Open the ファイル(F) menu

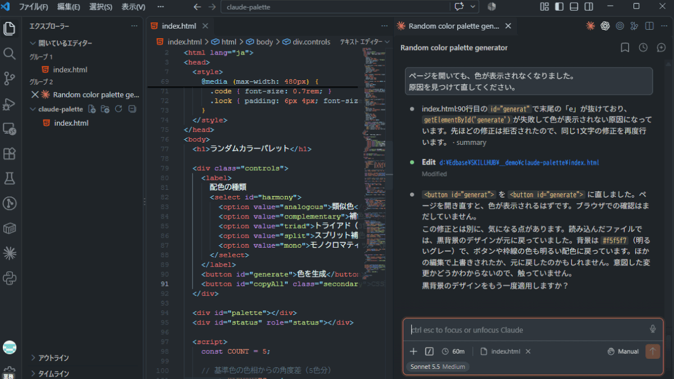point(34,7)
